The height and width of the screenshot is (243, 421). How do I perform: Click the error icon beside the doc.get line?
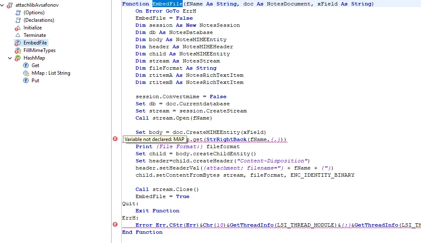[x=115, y=139]
